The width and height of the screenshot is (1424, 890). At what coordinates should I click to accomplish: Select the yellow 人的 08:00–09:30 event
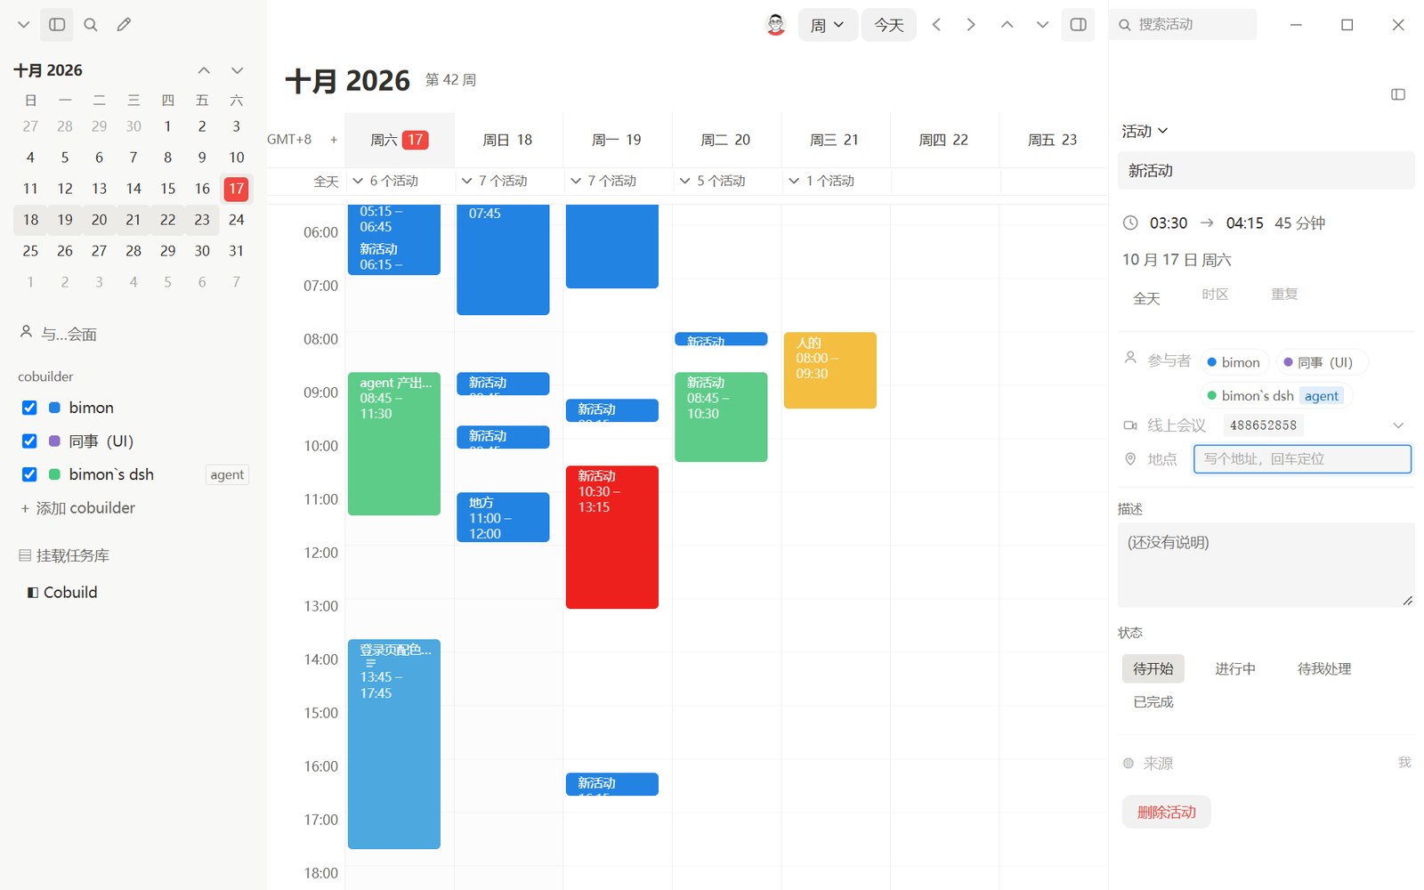click(830, 370)
